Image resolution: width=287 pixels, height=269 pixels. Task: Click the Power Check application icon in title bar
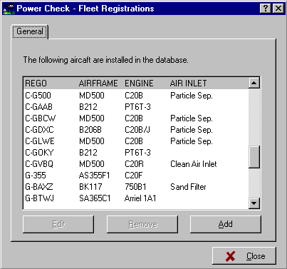pos(9,9)
